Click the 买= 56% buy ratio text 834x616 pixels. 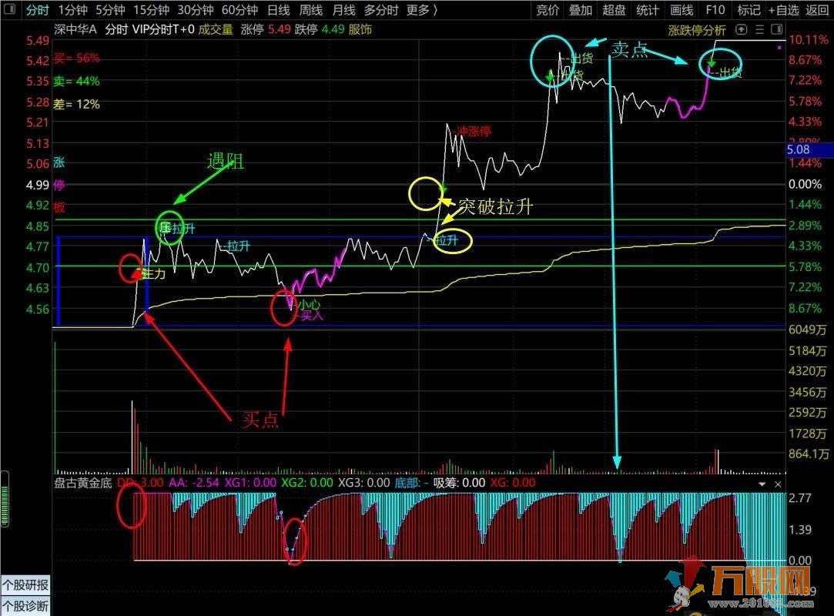click(76, 58)
